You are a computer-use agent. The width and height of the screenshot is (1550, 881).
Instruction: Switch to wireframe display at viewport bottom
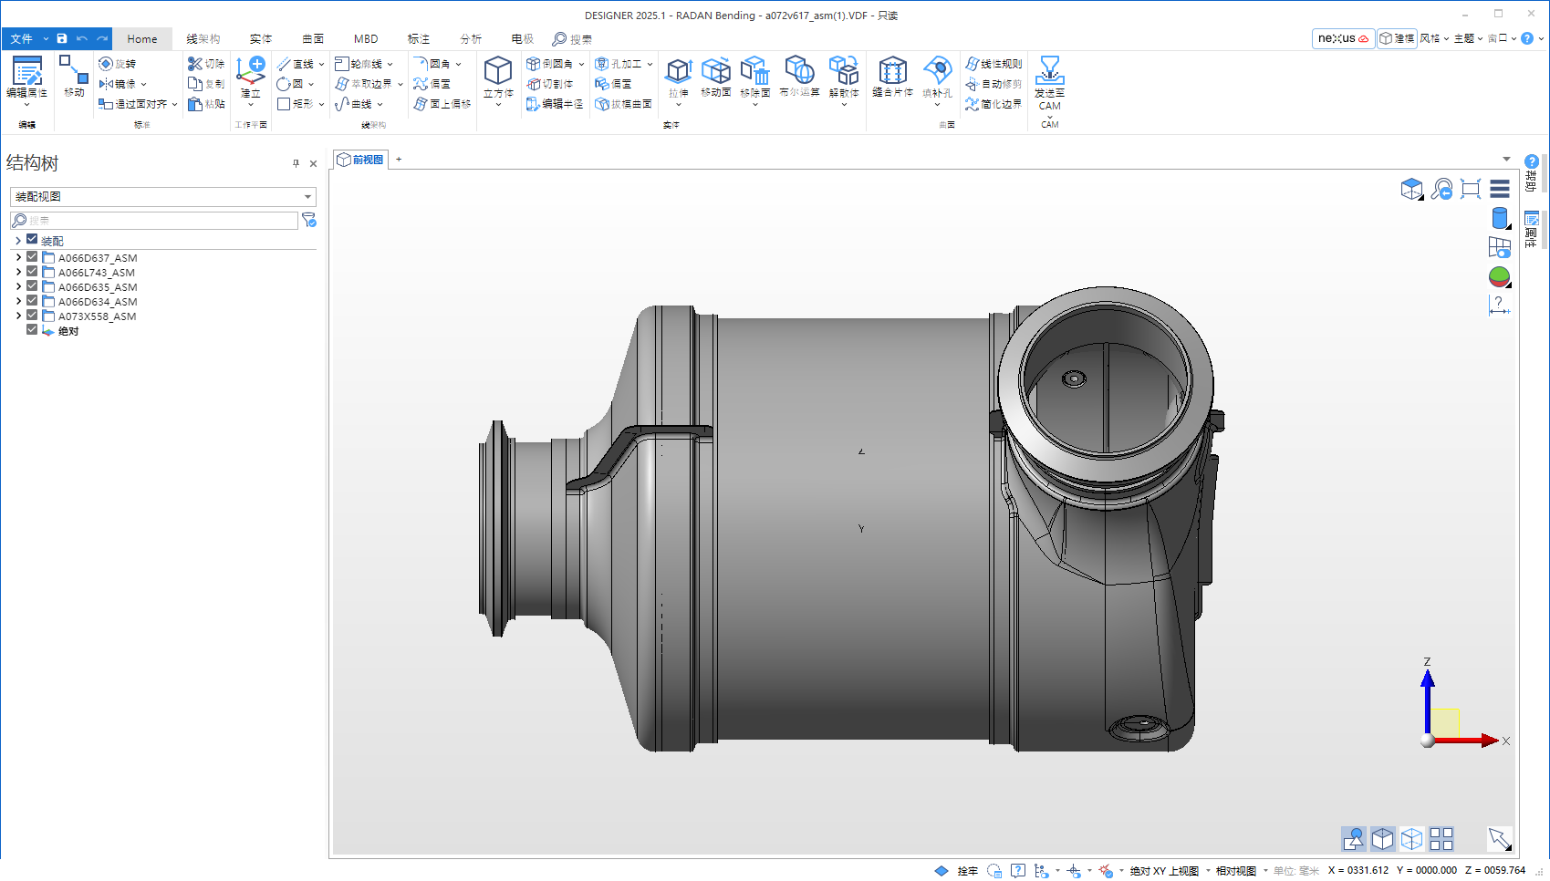1412,838
